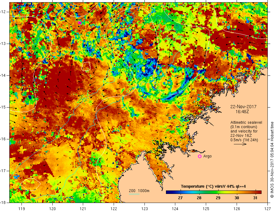Click the '-15' latitude axis label
Screen dimensions: 274x212
[x=3, y=107]
